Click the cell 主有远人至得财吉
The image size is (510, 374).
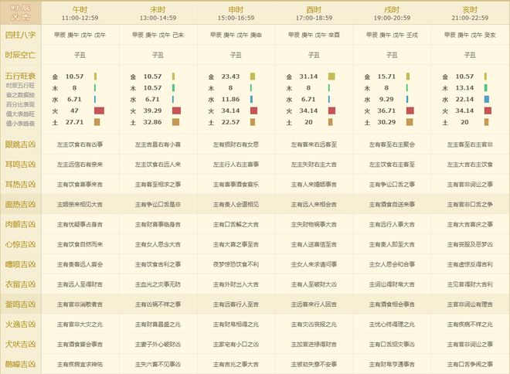[80, 284]
